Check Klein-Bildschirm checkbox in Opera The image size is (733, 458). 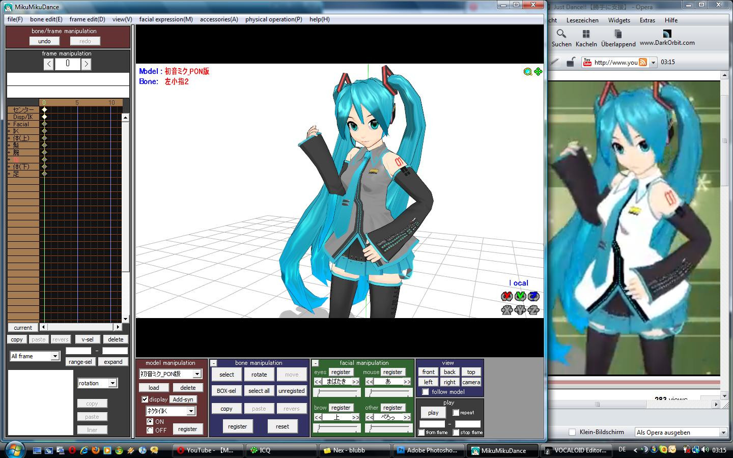point(572,432)
